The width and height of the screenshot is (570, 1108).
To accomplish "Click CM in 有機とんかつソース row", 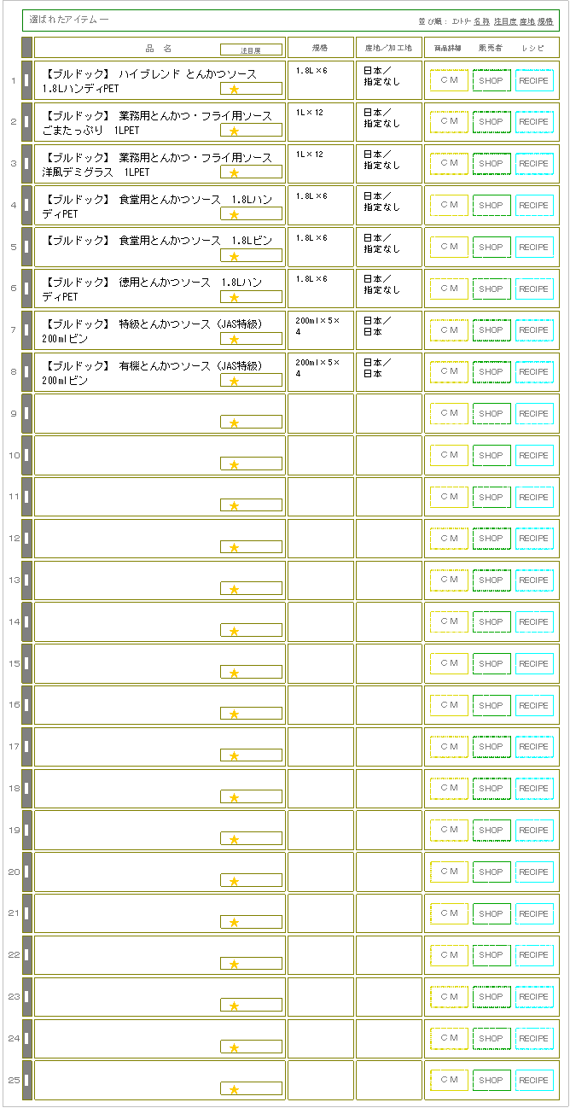I will pos(449,372).
